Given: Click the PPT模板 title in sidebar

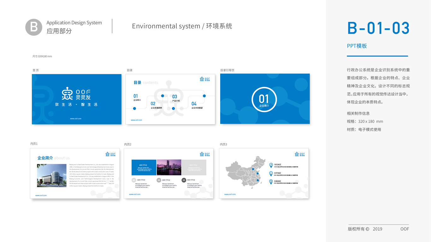Looking at the screenshot, I should [x=357, y=46].
